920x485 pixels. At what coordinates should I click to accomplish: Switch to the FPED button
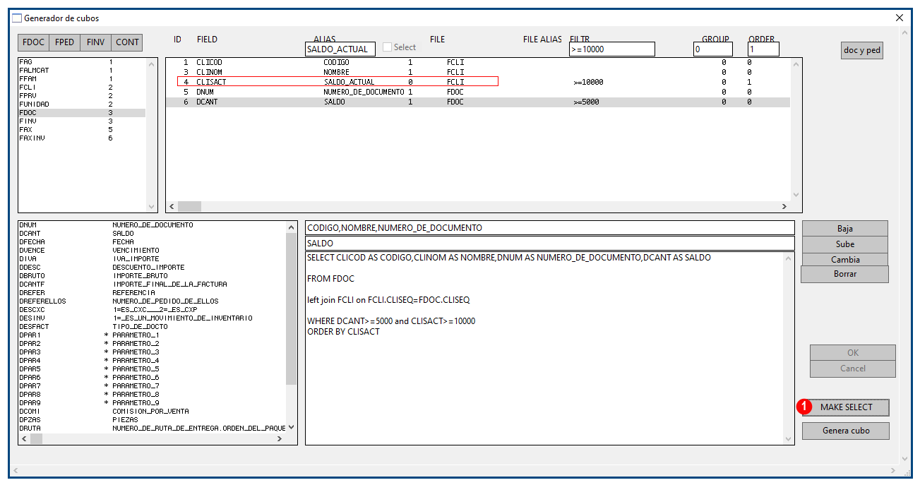(65, 42)
